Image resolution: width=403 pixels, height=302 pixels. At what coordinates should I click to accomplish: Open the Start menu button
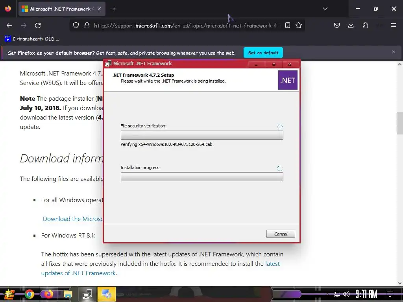[10, 294]
